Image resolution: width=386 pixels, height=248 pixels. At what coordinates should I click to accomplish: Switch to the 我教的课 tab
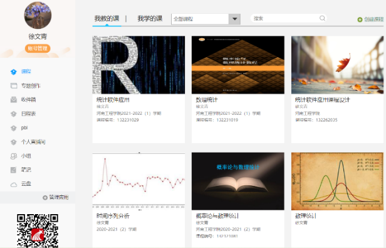coord(107,18)
